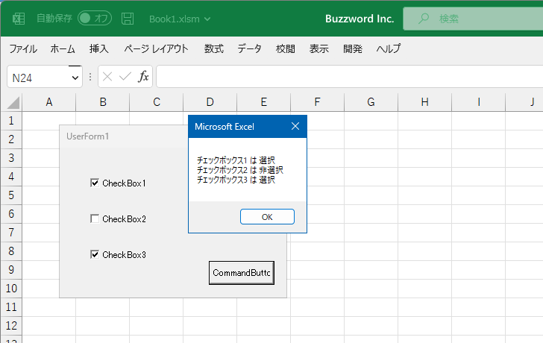Viewport: 543px width, 343px height.
Task: Select row 4 header
Action: tap(11, 177)
